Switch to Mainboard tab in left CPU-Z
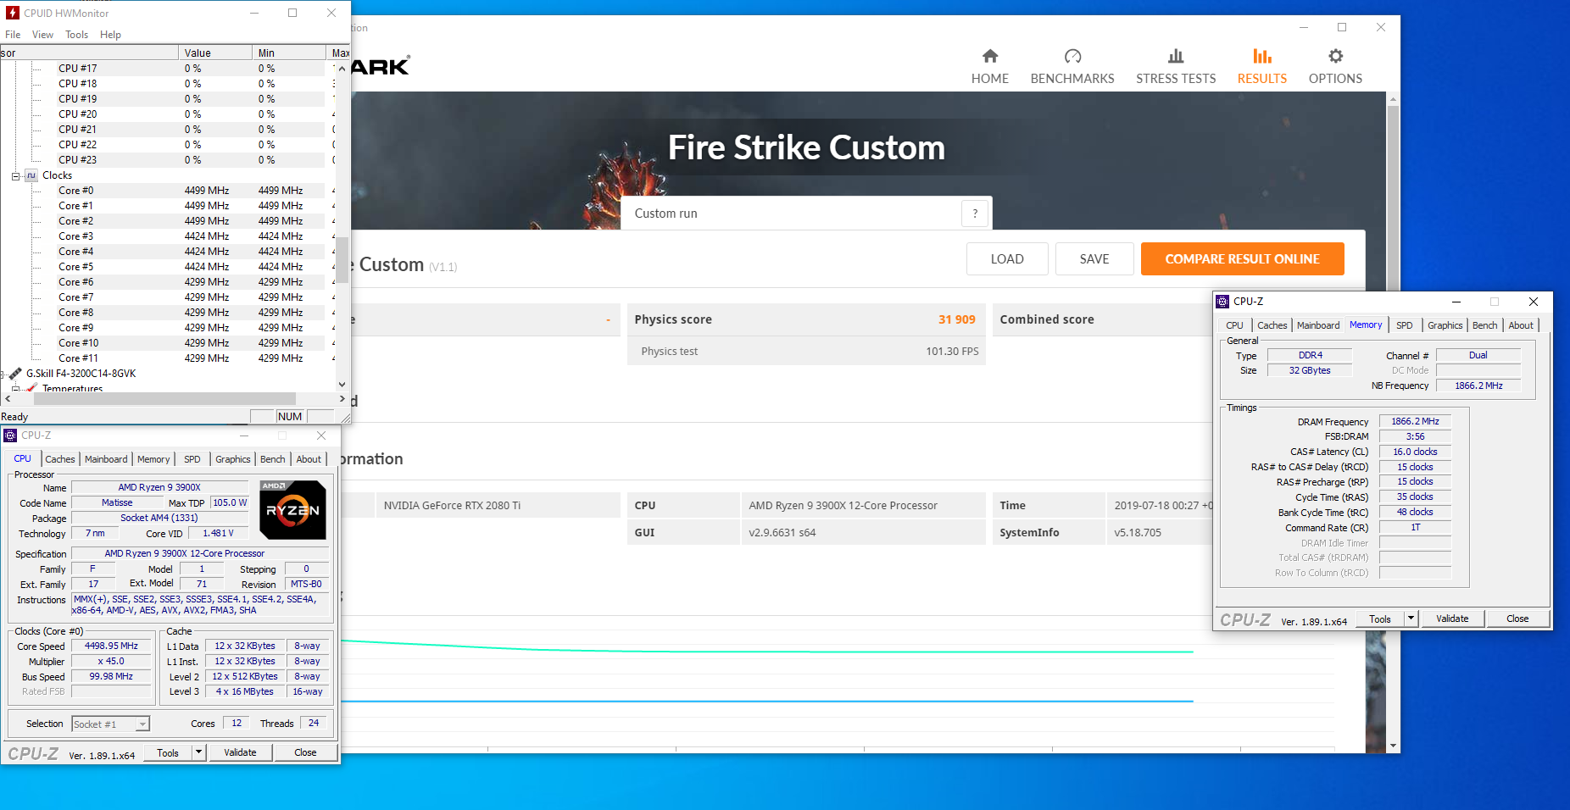The image size is (1570, 810). click(x=106, y=459)
